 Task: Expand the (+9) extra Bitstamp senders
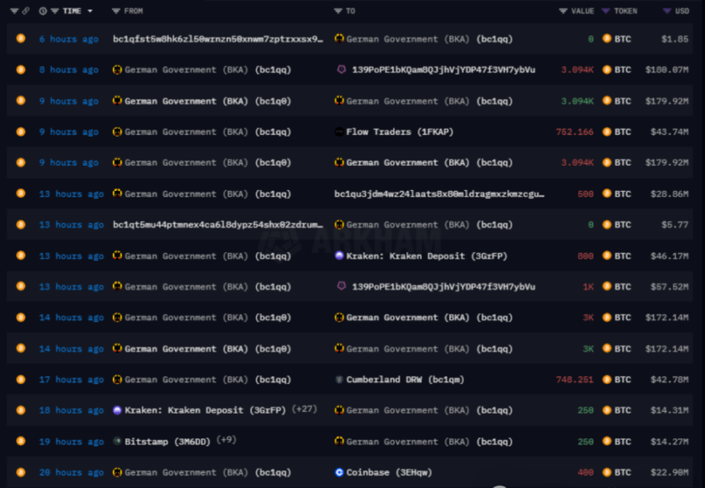pyautogui.click(x=226, y=440)
